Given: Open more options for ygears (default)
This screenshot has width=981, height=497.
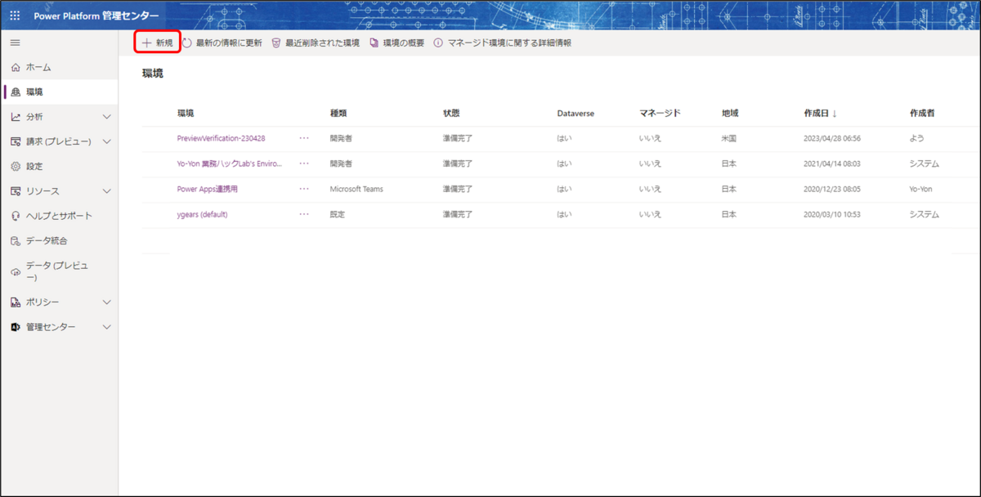Looking at the screenshot, I should click(x=304, y=214).
